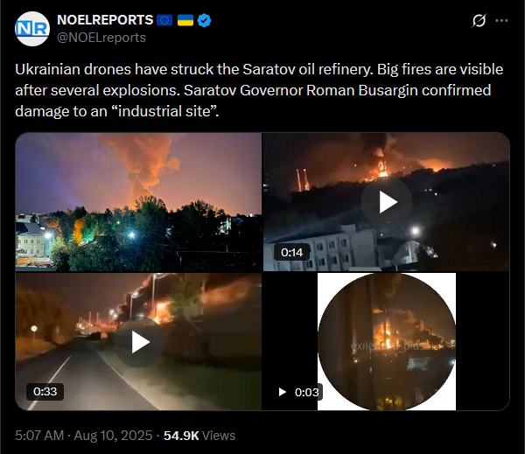Click the Grok slashed-circle icon
This screenshot has height=454, width=525.
[x=479, y=21]
